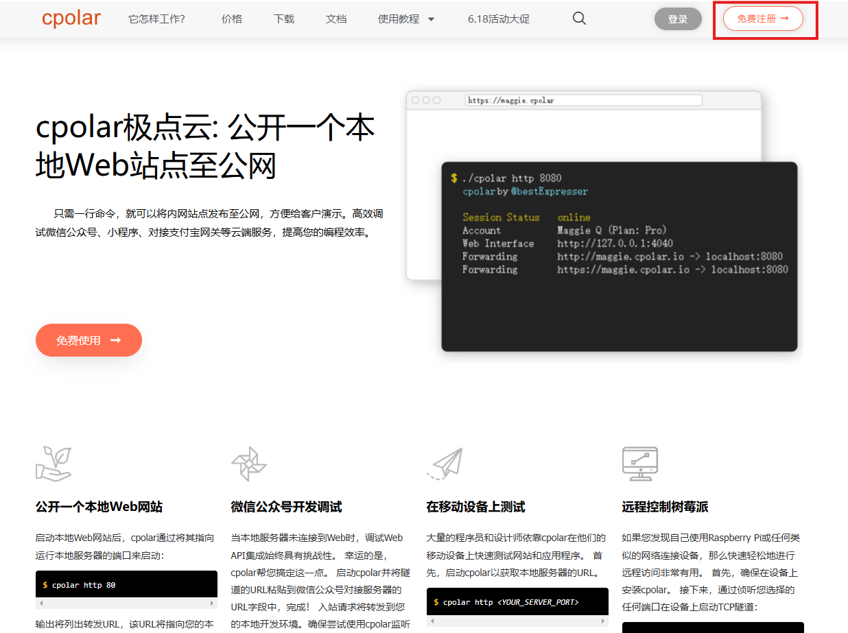Click the pinwheel icon above 微信公众号开发调试

click(248, 464)
